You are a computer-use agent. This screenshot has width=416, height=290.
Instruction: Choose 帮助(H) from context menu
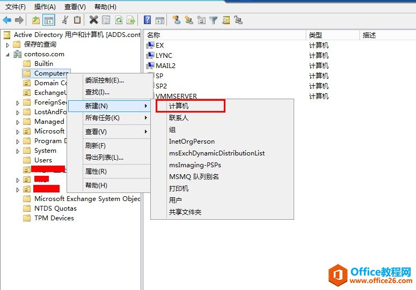coord(110,185)
